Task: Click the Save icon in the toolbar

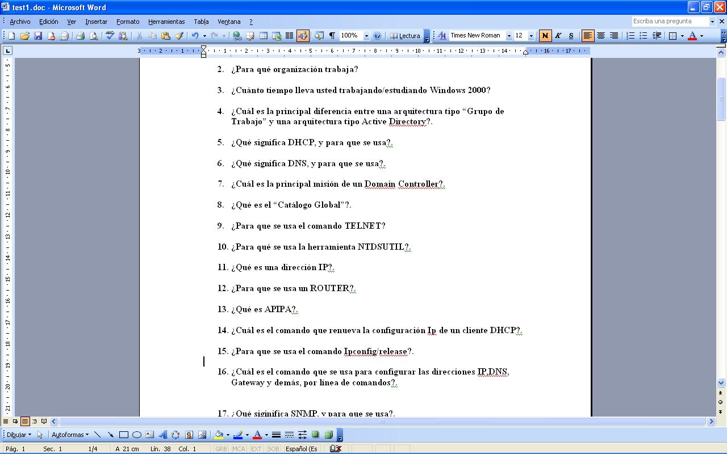Action: tap(38, 36)
